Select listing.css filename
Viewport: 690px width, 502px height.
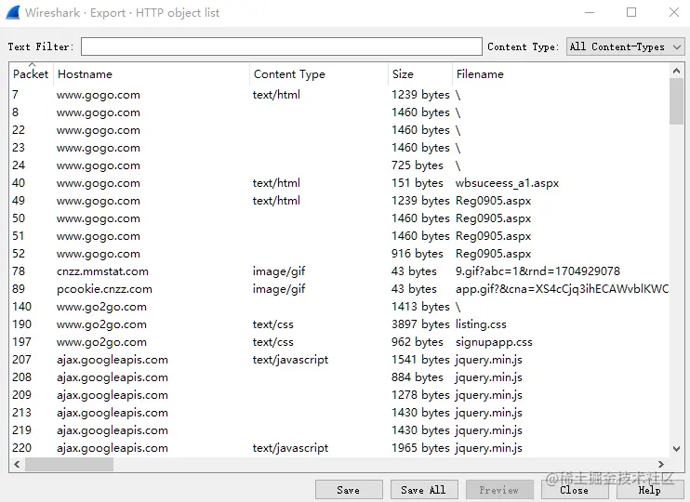coord(481,324)
